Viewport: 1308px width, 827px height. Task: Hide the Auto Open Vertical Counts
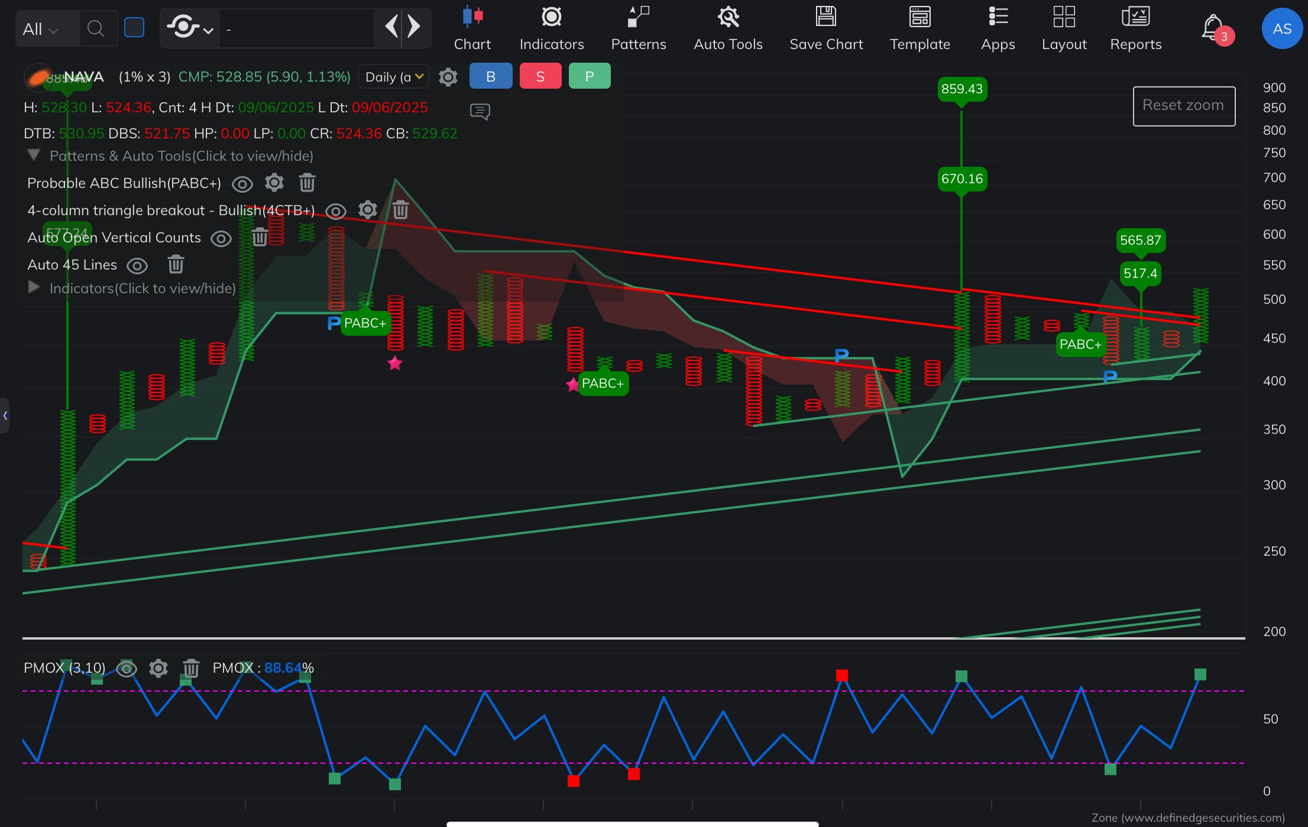click(221, 238)
